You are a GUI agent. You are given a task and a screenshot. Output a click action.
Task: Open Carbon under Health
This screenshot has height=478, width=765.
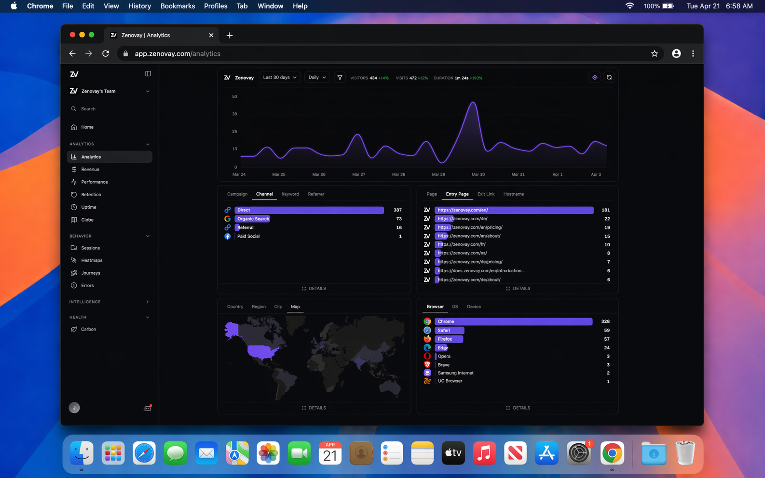click(x=109, y=330)
